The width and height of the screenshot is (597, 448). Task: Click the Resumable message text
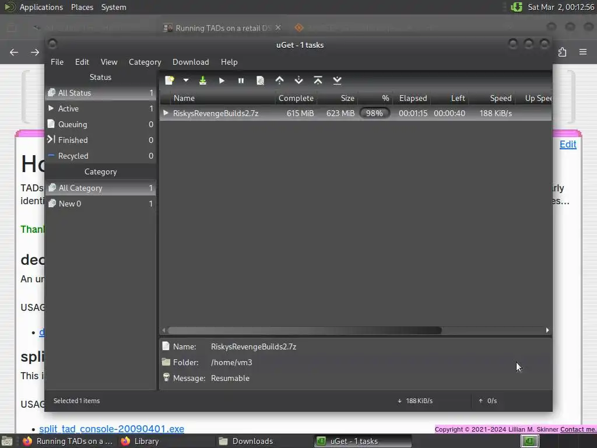click(x=230, y=378)
